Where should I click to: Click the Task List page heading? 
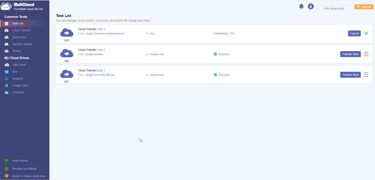click(x=64, y=16)
